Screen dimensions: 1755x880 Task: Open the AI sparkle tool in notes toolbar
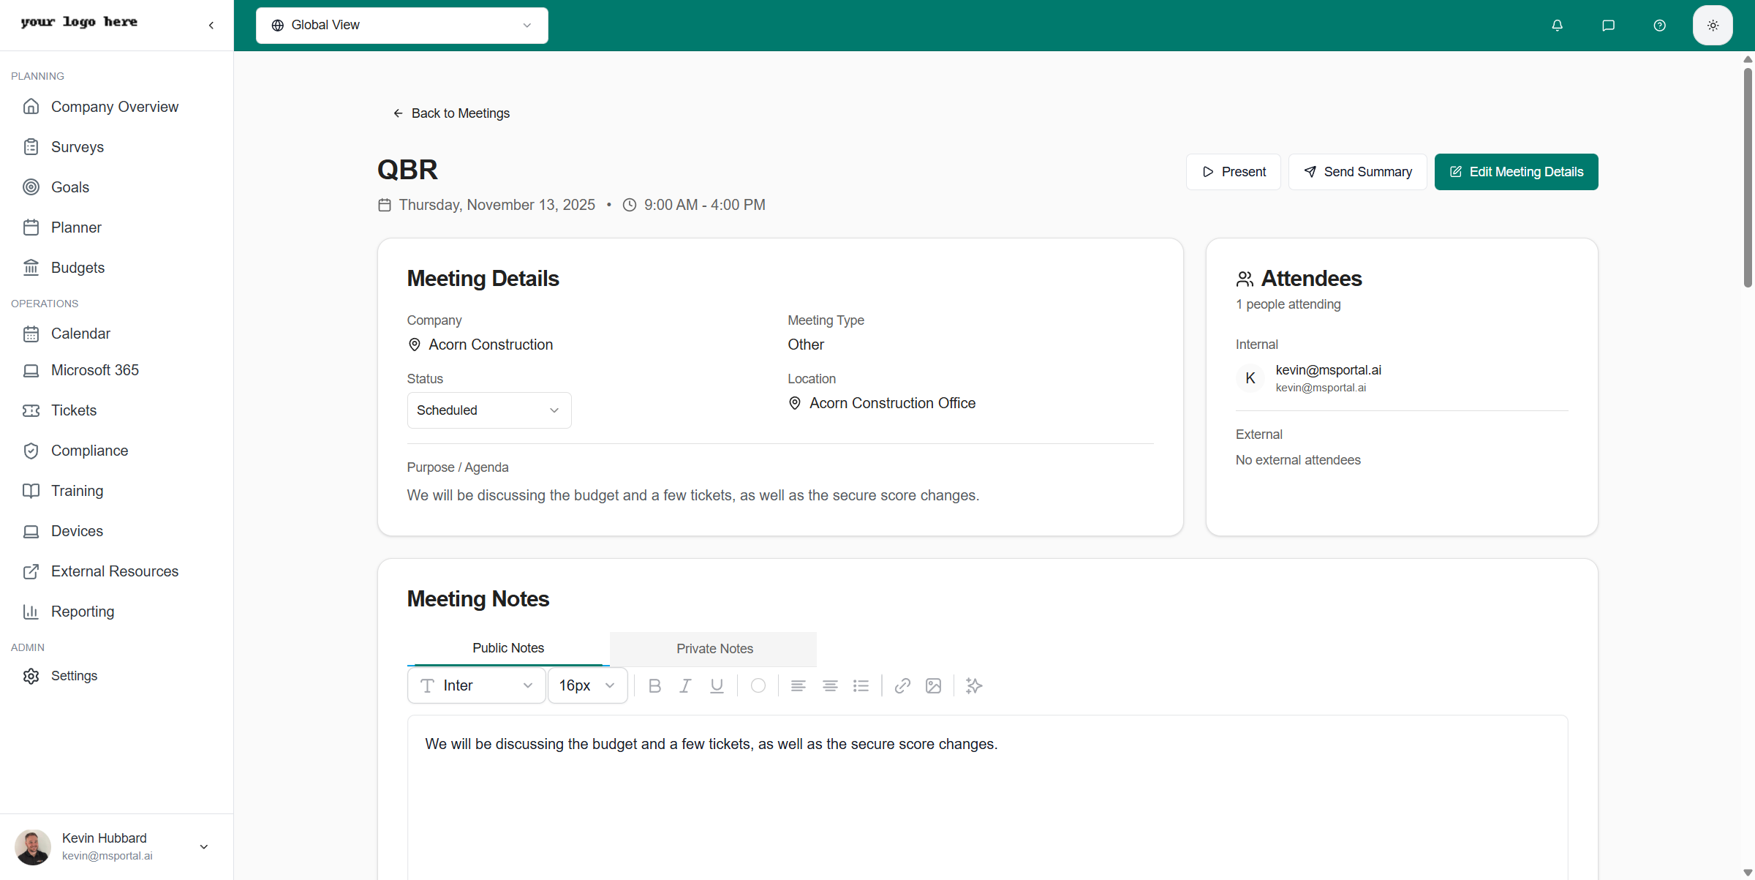pyautogui.click(x=973, y=685)
